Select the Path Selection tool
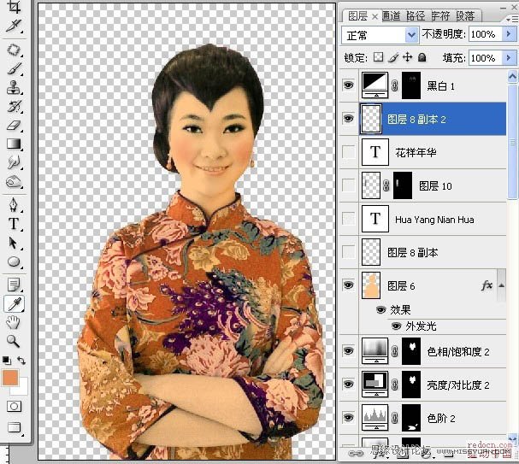Image resolution: width=519 pixels, height=464 pixels. click(x=14, y=243)
